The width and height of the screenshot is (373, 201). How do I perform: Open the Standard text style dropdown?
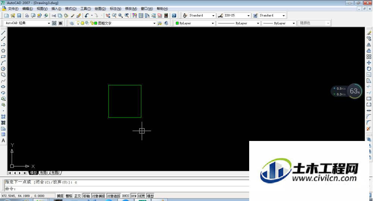(x=213, y=15)
